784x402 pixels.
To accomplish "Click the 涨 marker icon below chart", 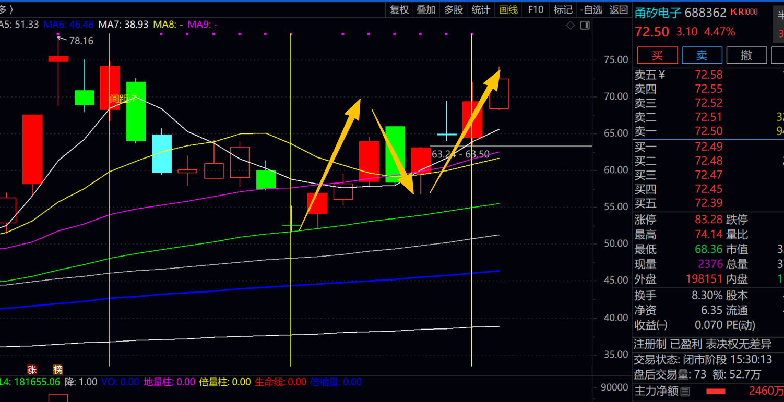I will (32, 370).
